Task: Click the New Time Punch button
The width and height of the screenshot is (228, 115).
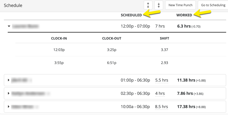Action: 181,5
